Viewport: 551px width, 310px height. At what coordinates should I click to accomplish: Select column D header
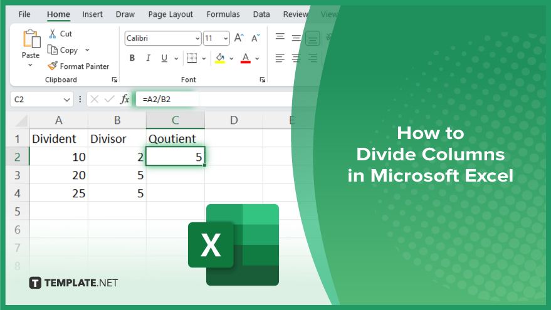(234, 120)
